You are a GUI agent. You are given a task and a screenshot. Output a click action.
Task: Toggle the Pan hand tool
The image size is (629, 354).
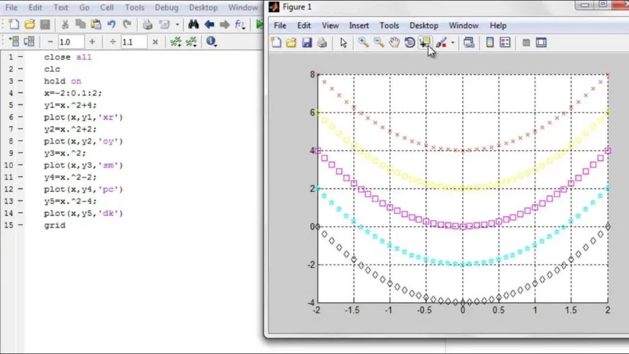[394, 42]
